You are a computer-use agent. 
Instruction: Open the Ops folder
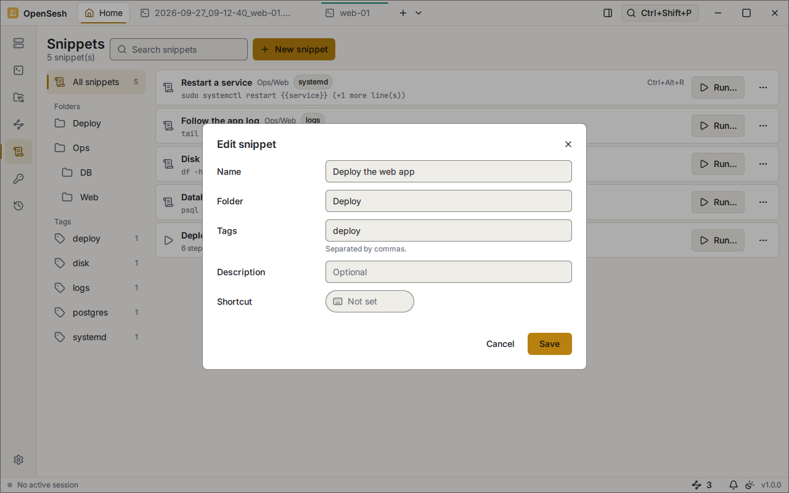pyautogui.click(x=96, y=148)
